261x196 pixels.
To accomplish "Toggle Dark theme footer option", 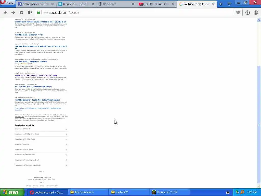I will [52, 186].
